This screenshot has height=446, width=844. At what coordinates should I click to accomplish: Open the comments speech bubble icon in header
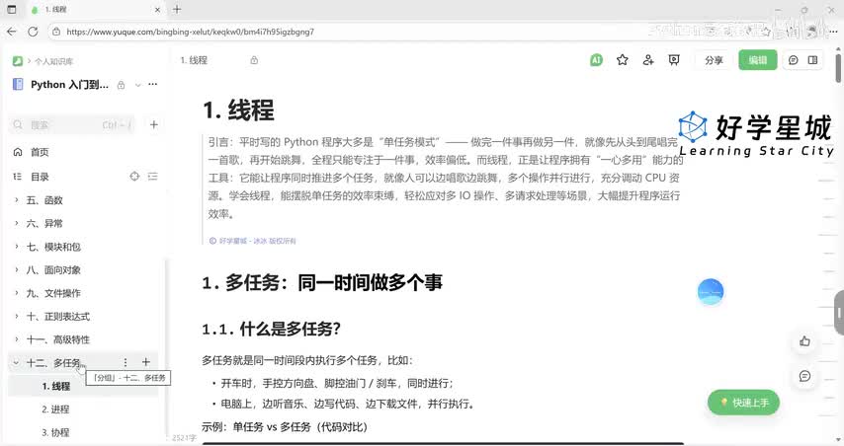[x=793, y=60]
